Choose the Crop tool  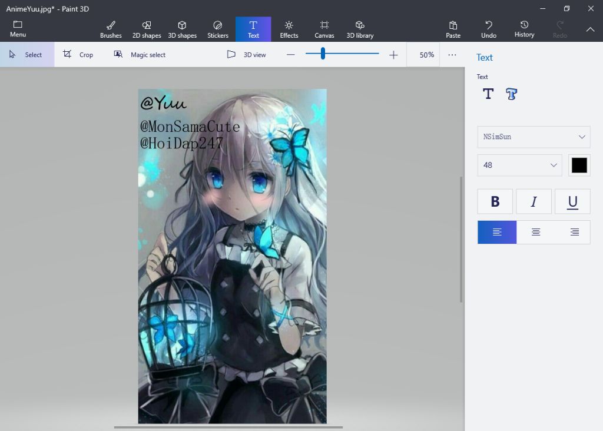click(x=78, y=55)
